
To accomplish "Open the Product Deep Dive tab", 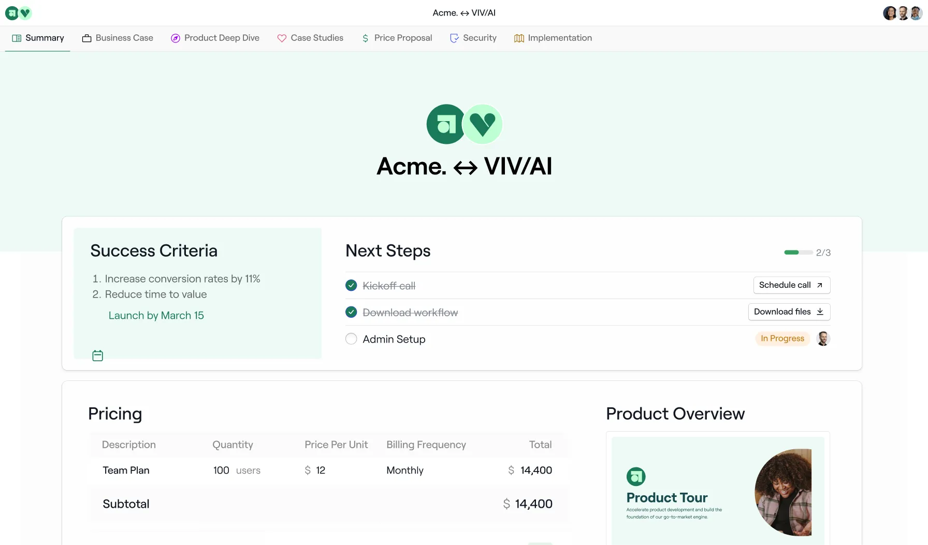I will pos(215,38).
